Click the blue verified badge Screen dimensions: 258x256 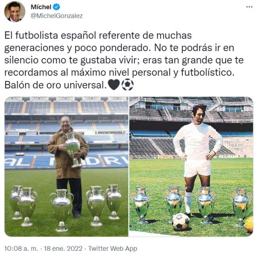click(x=56, y=7)
